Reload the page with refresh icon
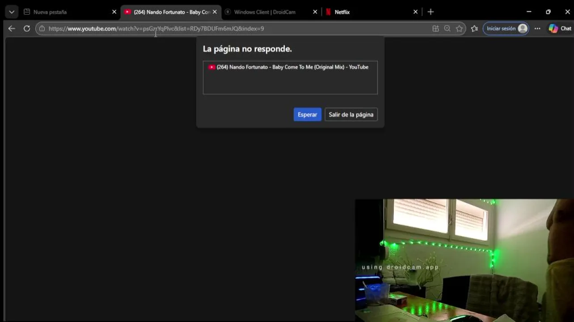This screenshot has width=574, height=322. 27,29
